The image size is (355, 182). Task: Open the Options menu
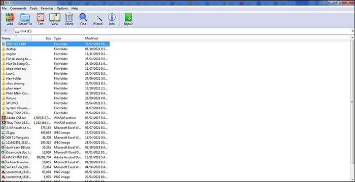click(x=62, y=9)
